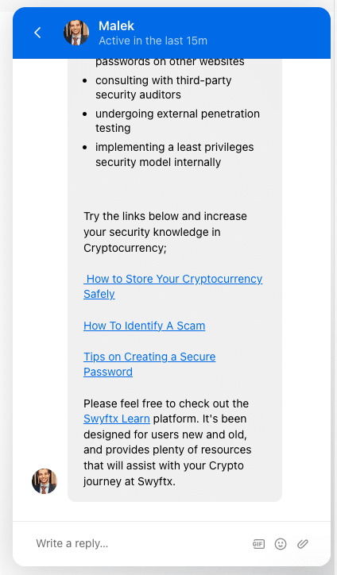The height and width of the screenshot is (575, 337).
Task: Click the designed for users new and old line
Action: (x=165, y=434)
